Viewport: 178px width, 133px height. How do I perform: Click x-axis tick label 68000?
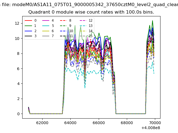(127, 123)
